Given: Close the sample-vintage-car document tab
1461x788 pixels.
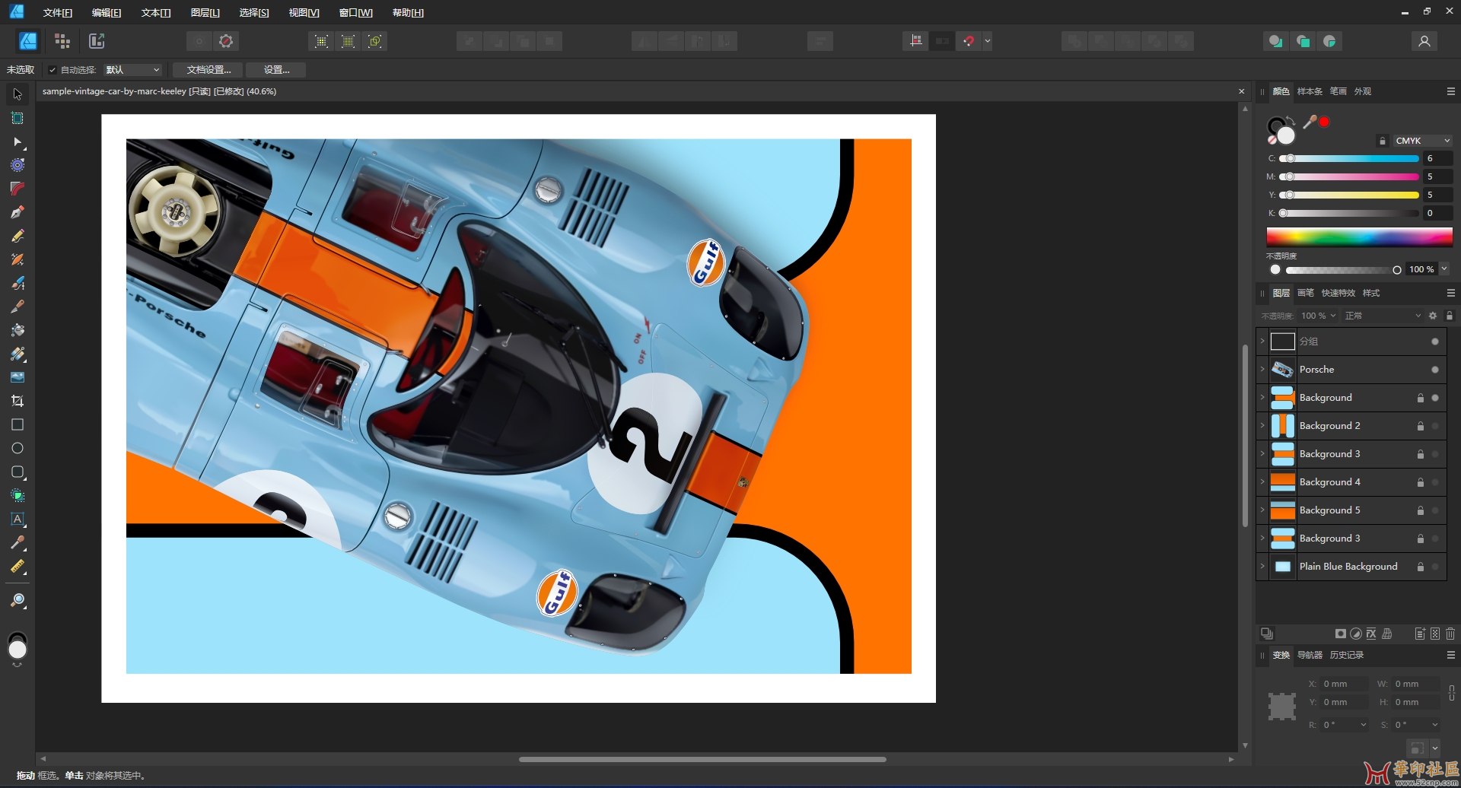Looking at the screenshot, I should (1242, 91).
